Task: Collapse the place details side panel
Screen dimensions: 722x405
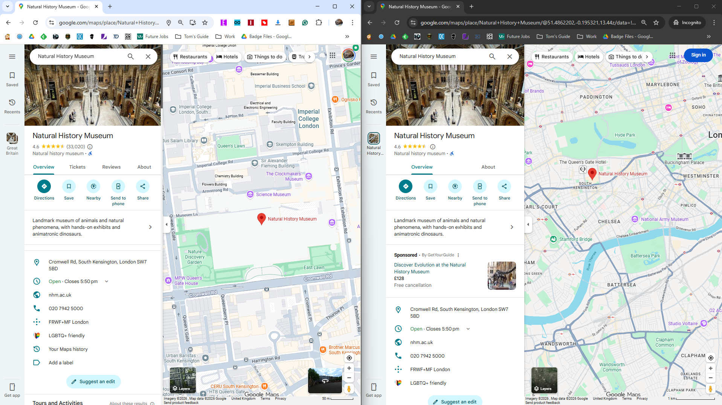Action: (166, 224)
